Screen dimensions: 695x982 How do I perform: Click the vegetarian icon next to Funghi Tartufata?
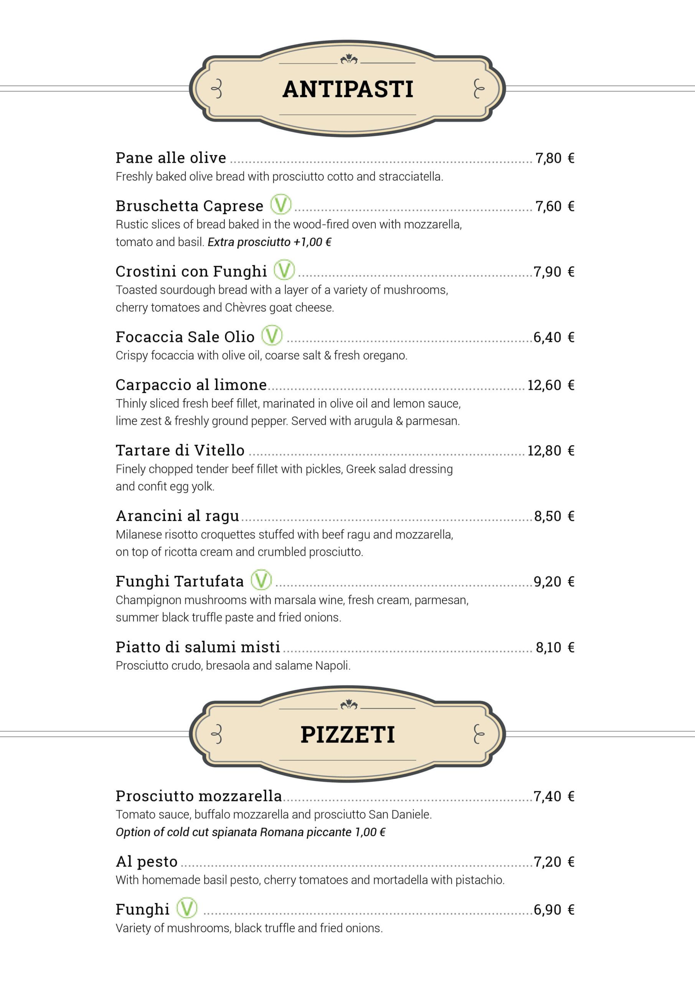[x=261, y=580]
